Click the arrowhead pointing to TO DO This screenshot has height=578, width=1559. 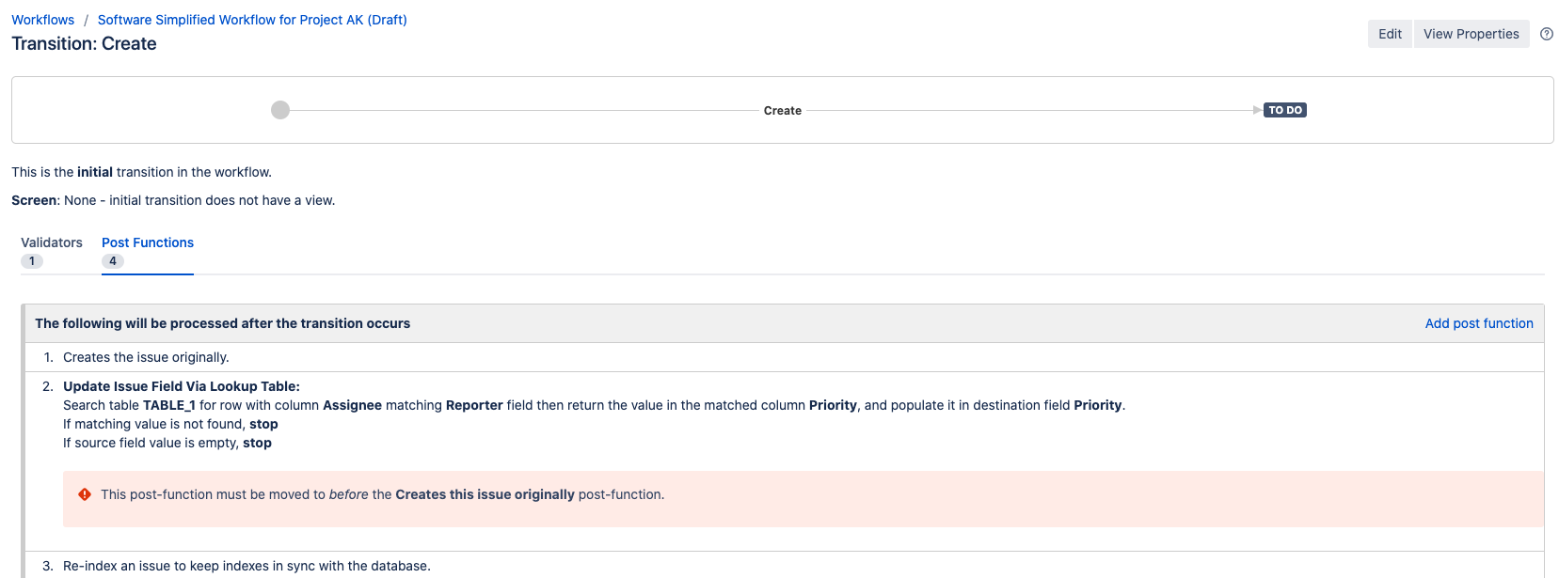tap(1258, 110)
